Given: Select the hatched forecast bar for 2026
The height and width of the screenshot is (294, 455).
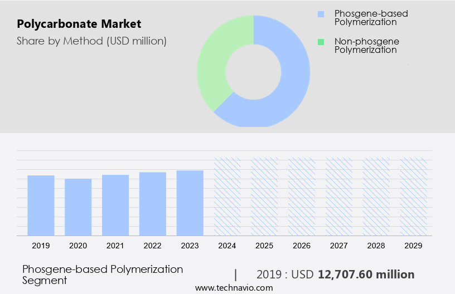Looking at the screenshot, I should click(x=302, y=196).
